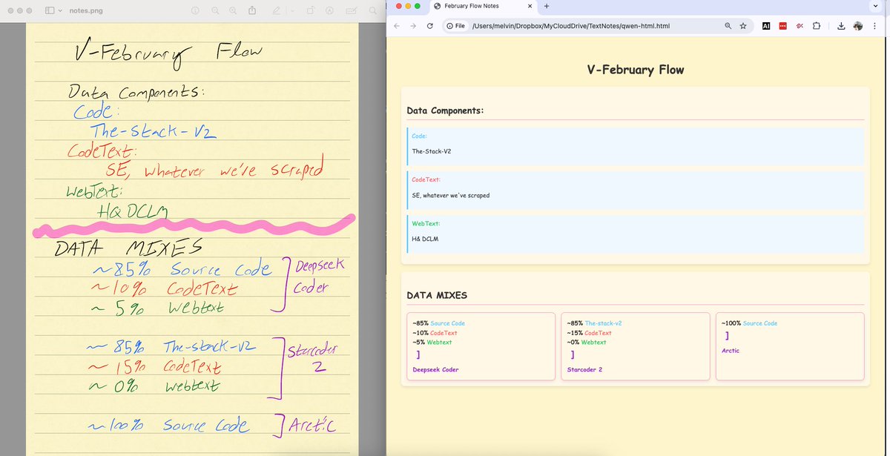Screen dimensions: 890x456
Task: Share notes.png from Preview toolbar
Action: pos(252,11)
